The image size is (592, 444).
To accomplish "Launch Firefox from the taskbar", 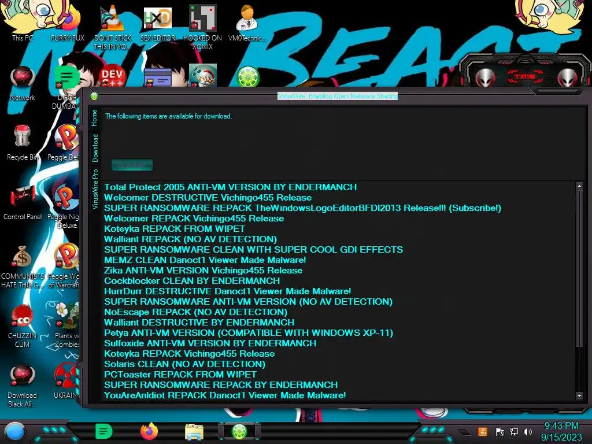I will (x=149, y=431).
